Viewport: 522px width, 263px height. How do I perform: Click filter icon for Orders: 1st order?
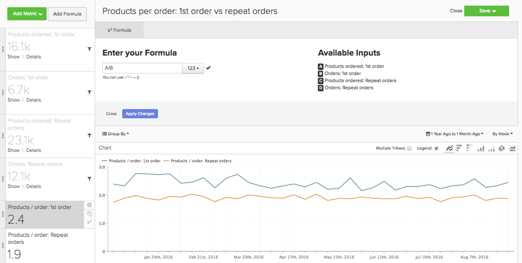tap(89, 92)
